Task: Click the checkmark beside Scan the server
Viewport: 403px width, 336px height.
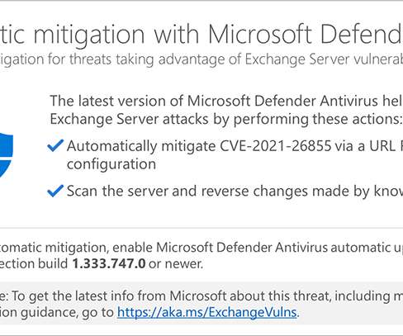Action: click(x=55, y=191)
